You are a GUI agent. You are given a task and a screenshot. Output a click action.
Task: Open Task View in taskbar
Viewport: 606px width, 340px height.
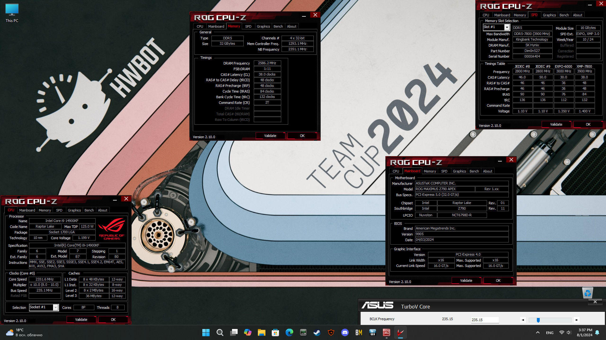[x=234, y=332]
